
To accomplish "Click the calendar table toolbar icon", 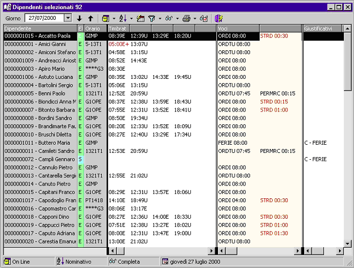I will (x=140, y=18).
